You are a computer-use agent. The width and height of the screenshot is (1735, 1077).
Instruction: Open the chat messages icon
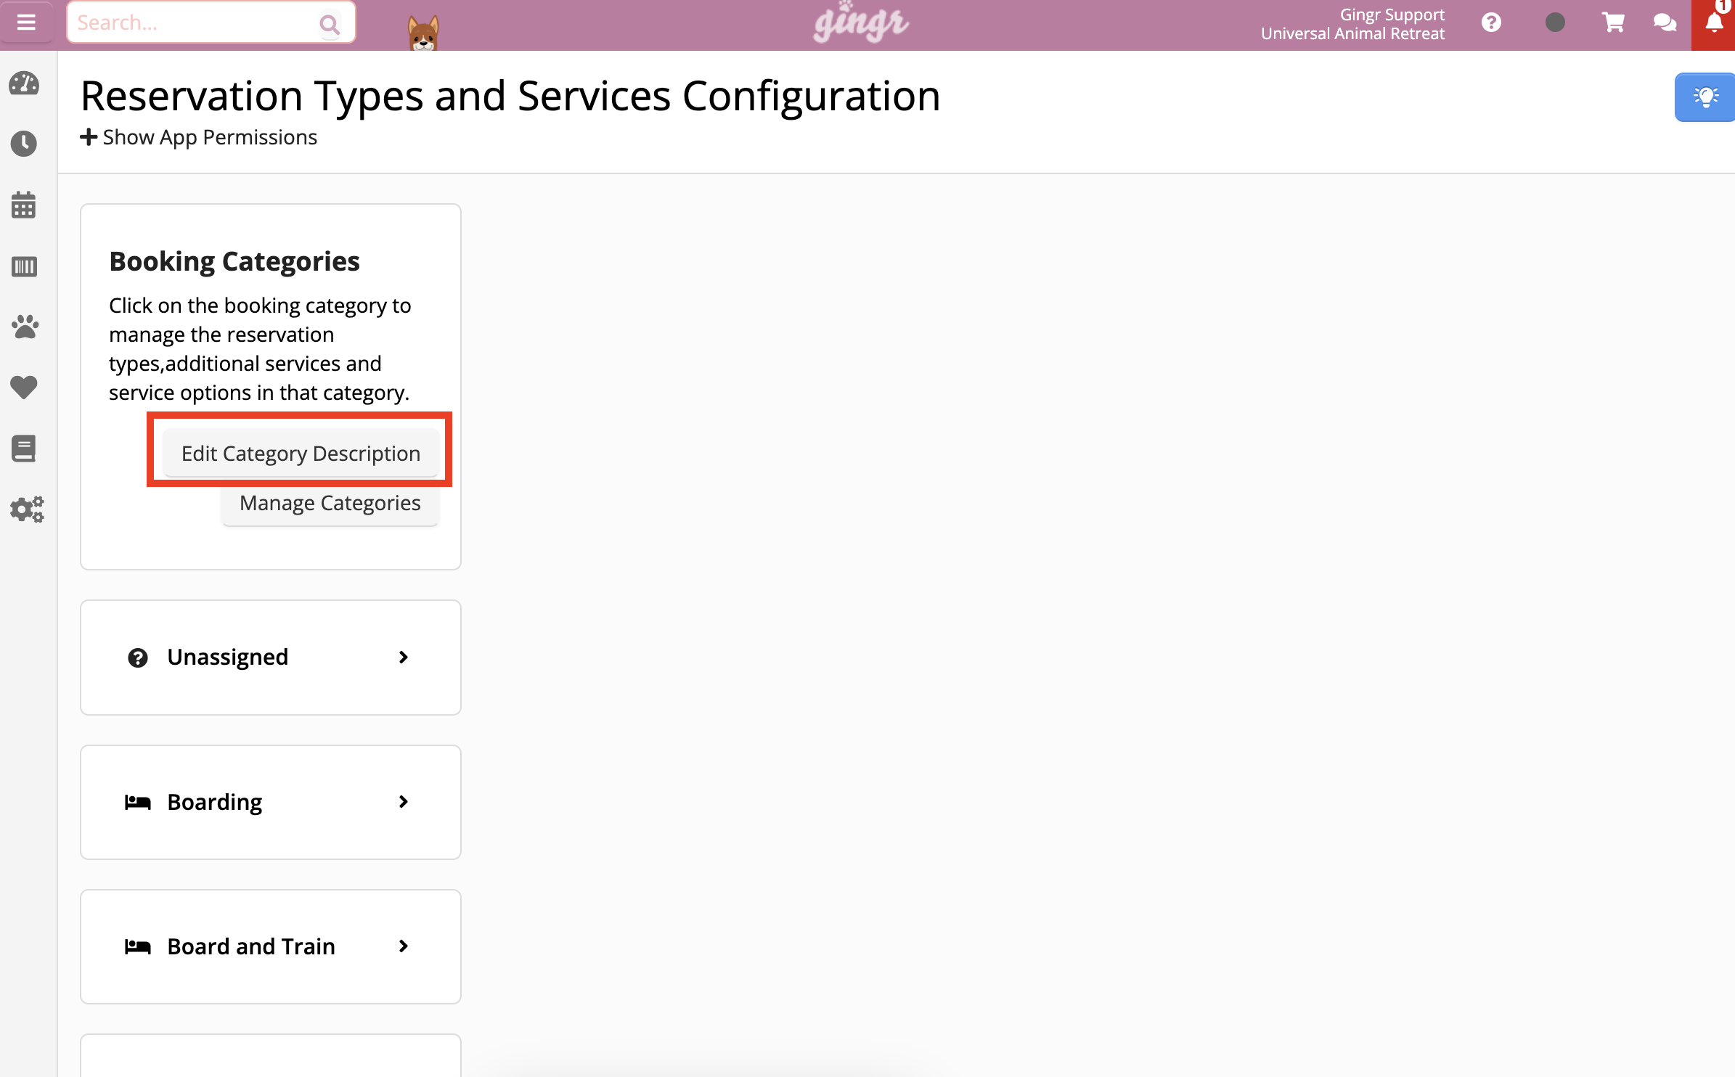[1665, 22]
